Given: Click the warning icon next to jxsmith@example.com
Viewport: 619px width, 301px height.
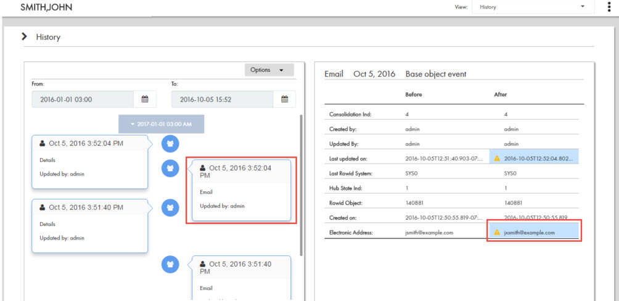Looking at the screenshot, I should click(x=498, y=233).
